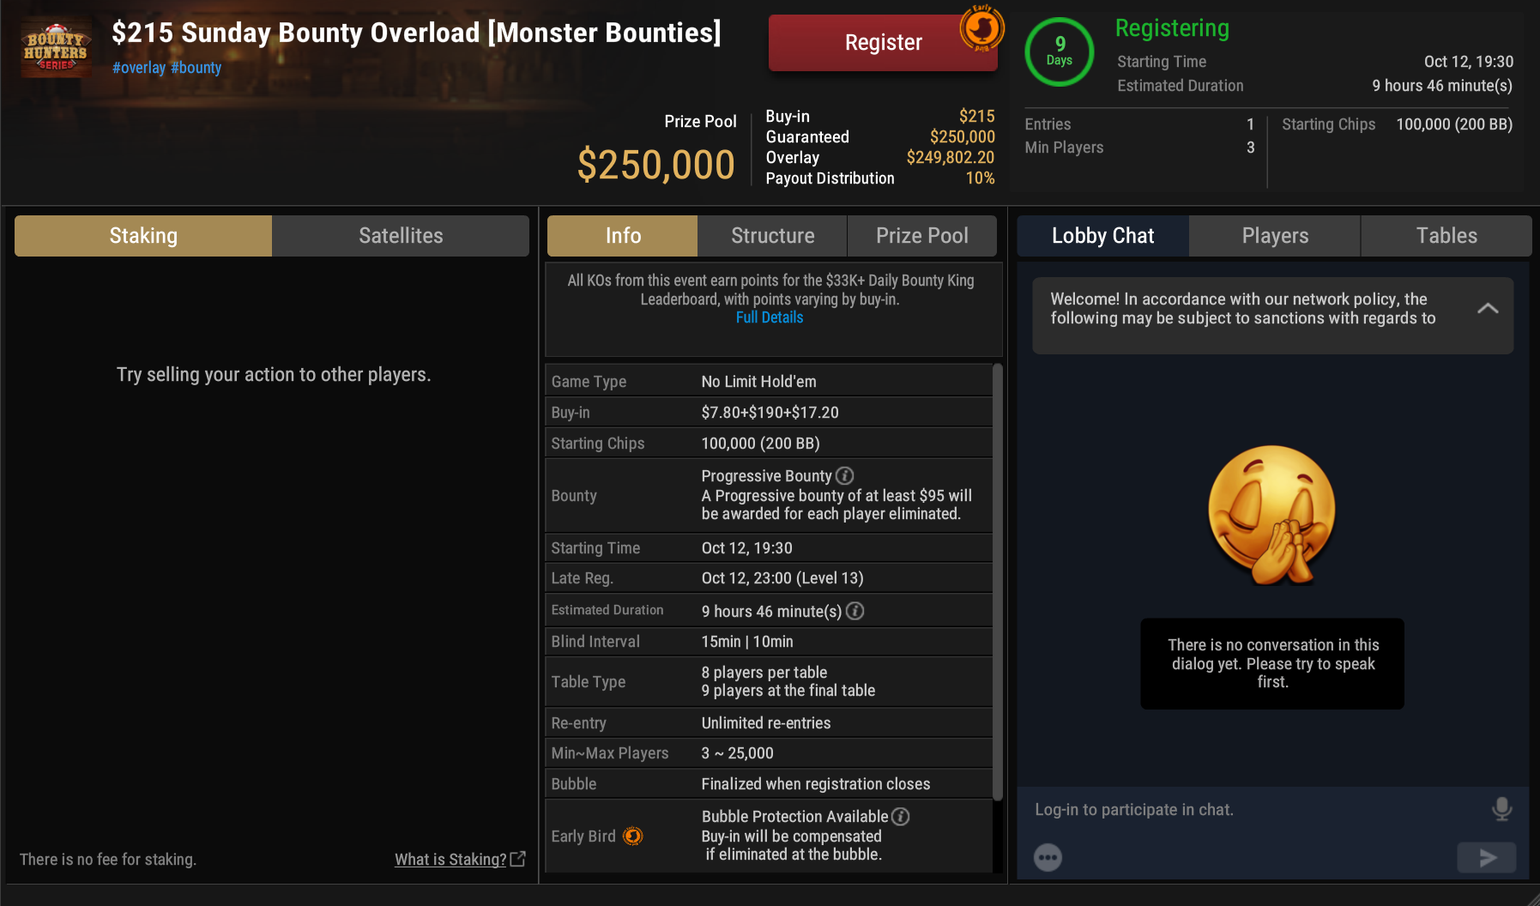Open Bubble Protection info icon
The image size is (1540, 906).
coord(900,817)
